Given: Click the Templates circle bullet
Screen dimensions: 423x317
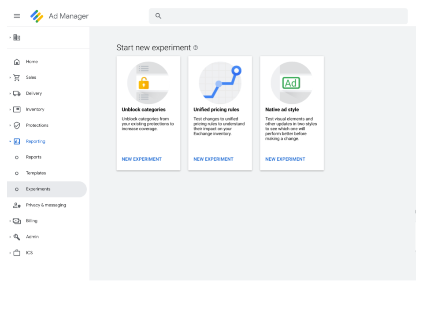Looking at the screenshot, I should (17, 173).
